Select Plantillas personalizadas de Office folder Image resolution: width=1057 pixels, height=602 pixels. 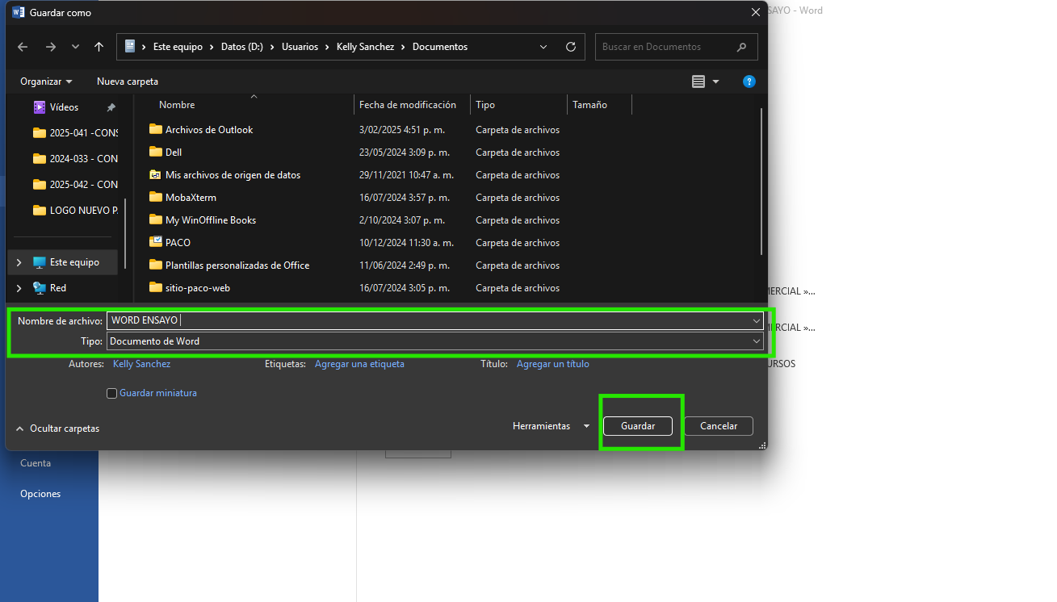click(237, 265)
